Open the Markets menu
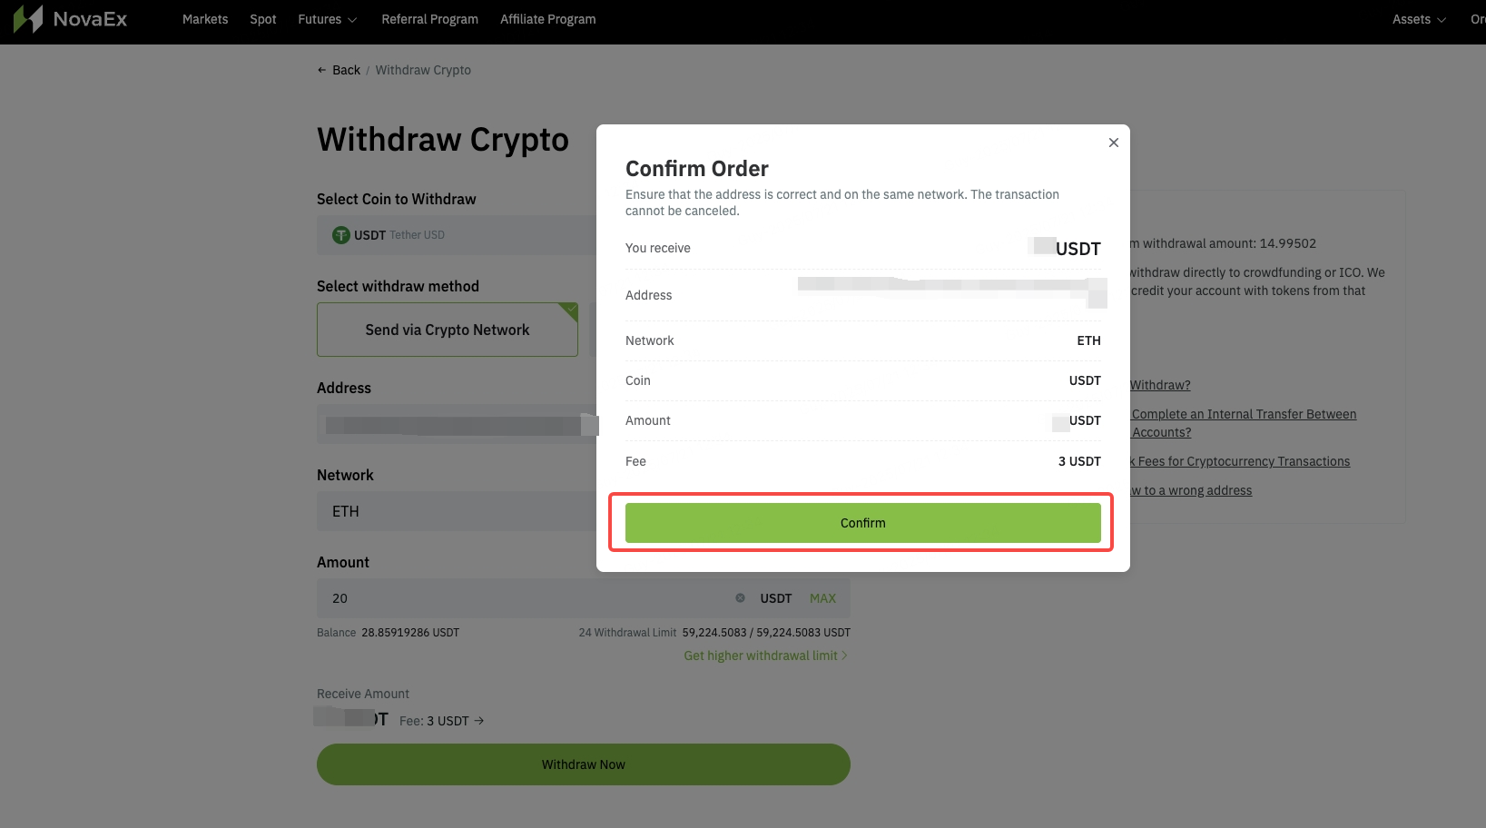Screen dimensions: 1486x828 coord(205,18)
